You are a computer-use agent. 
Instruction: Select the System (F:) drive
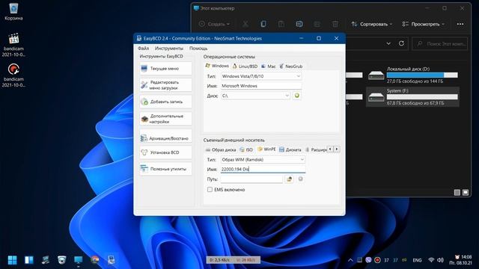tap(412, 97)
